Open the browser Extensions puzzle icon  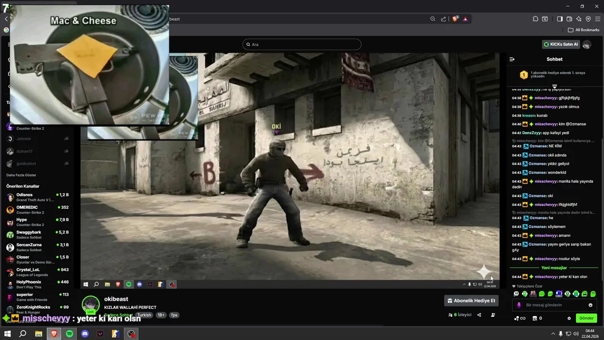[535, 19]
